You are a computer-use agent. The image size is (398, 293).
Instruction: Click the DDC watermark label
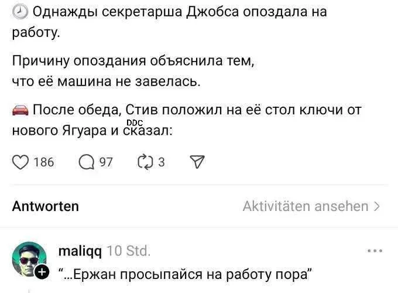click(135, 122)
